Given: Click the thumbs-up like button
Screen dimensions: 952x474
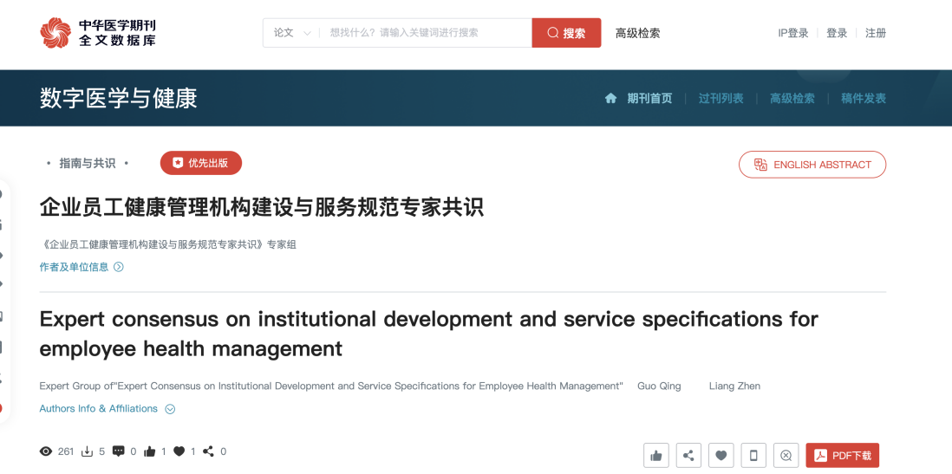Looking at the screenshot, I should coord(655,455).
